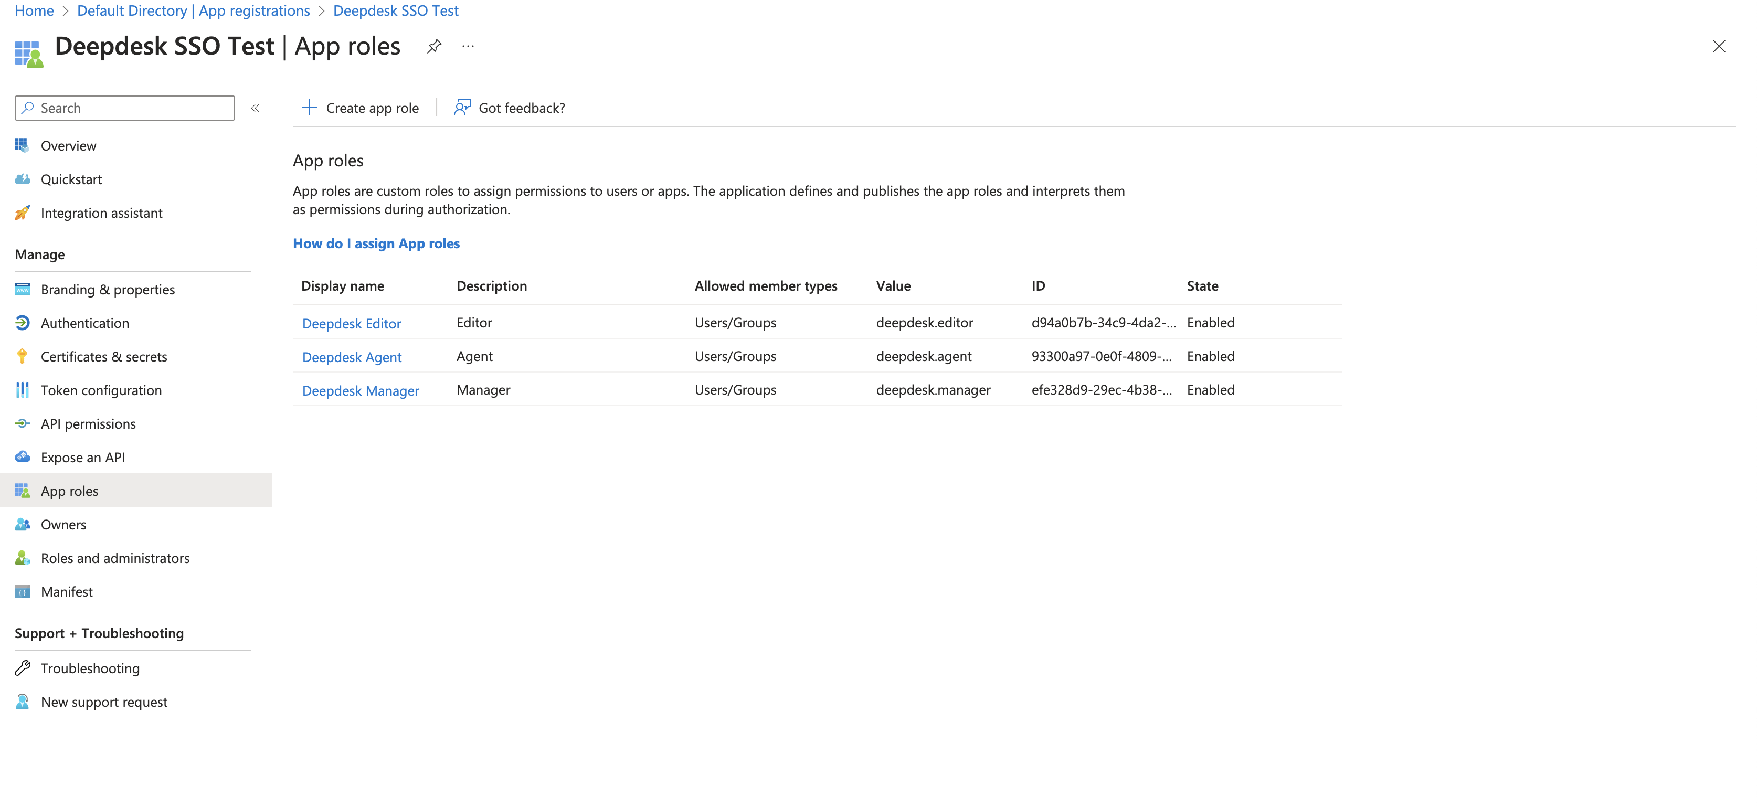Click the Owners people icon

[x=23, y=524]
